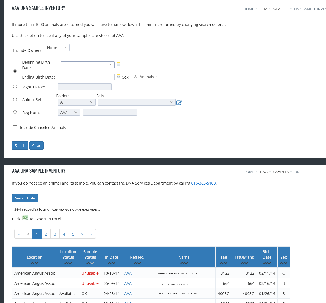Call DNA Services phone number link
Image resolution: width=326 pixels, height=303 pixels.
[203, 183]
